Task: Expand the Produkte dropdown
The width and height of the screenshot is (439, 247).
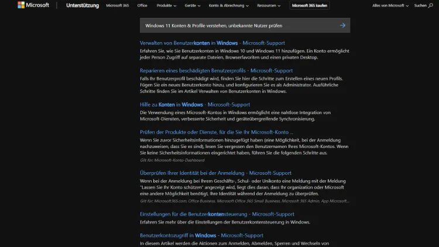Action: pos(166,5)
